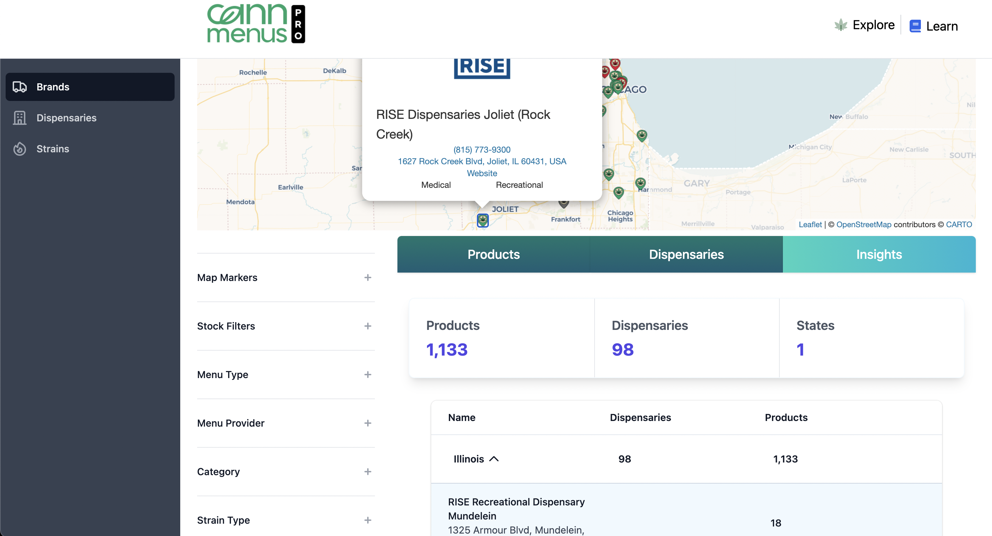The width and height of the screenshot is (992, 536).
Task: Expand the Category filter
Action: tap(286, 471)
